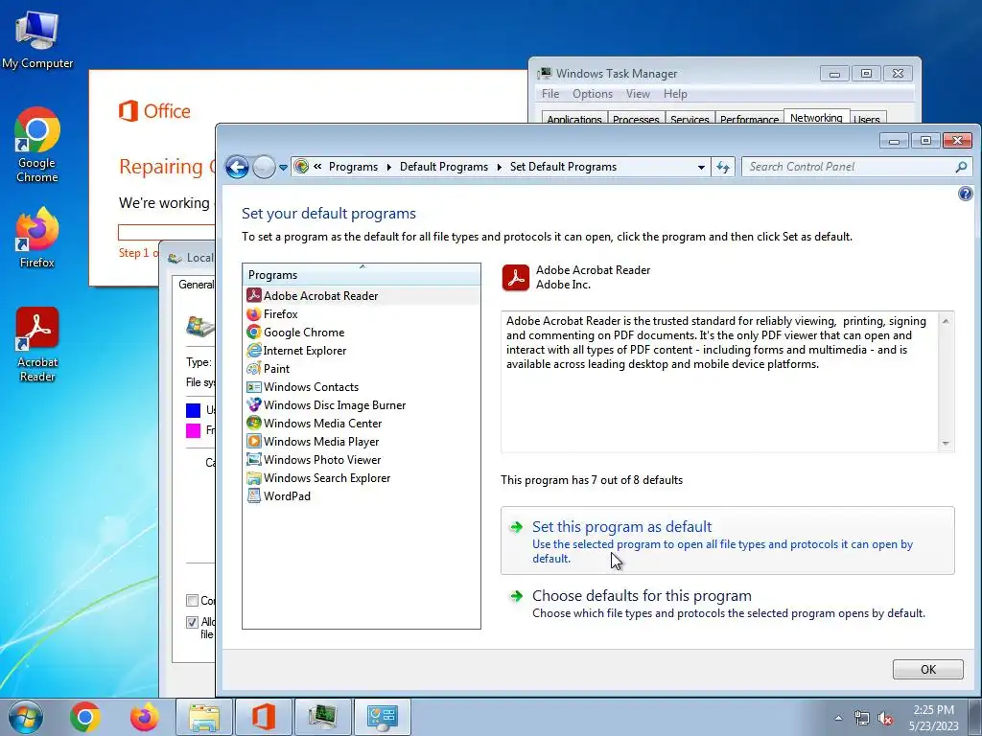Click the Office repair progress bar
This screenshot has height=736, width=982.
click(x=167, y=232)
